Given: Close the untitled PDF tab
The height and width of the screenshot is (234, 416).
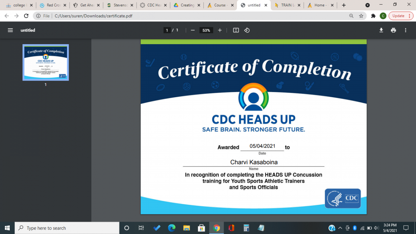Looking at the screenshot, I should click(266, 5).
